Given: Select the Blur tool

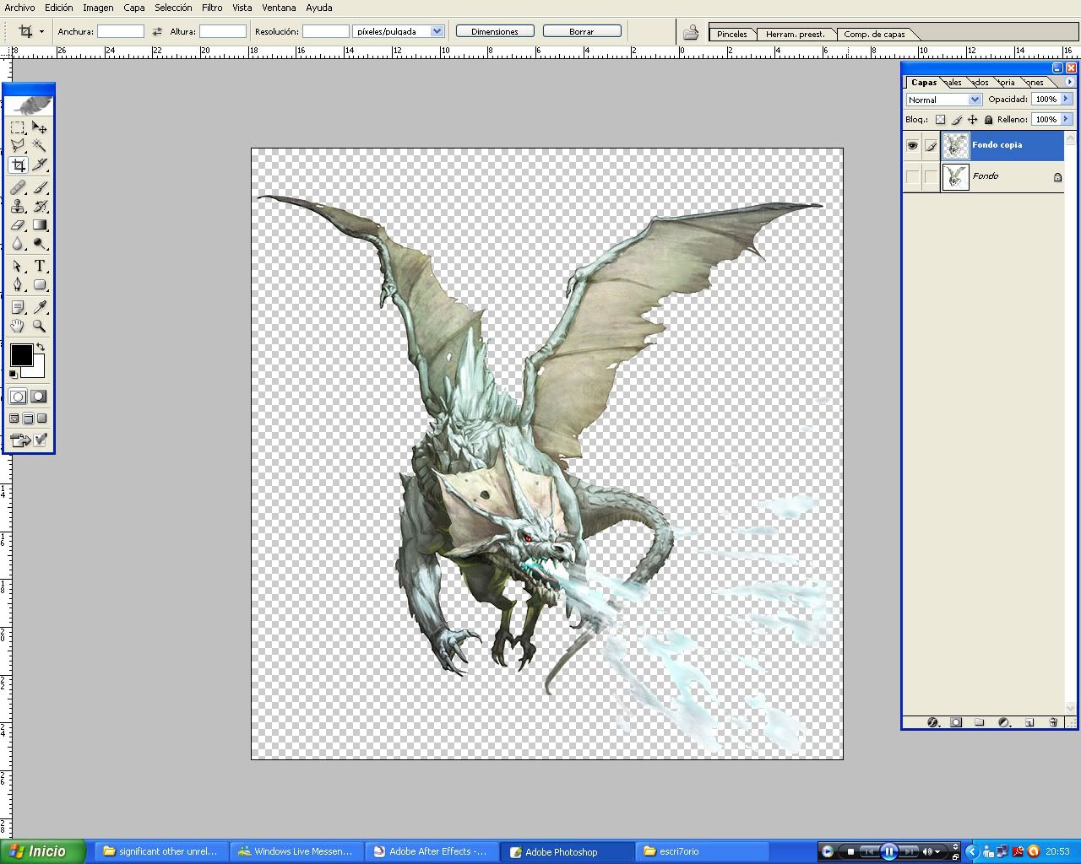Looking at the screenshot, I should coord(18,244).
